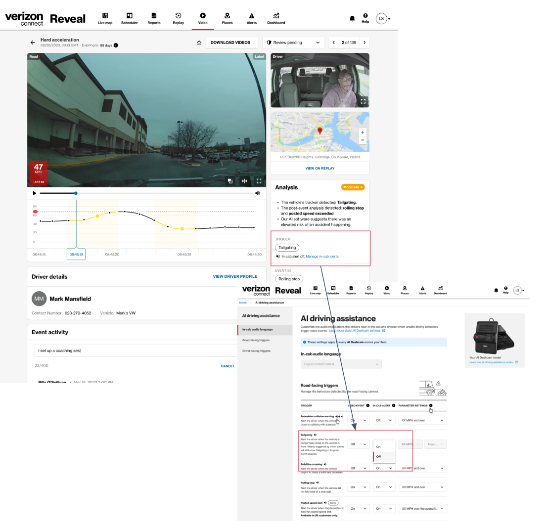
Task: Flip the road video with mirror icon
Action: pos(245,181)
